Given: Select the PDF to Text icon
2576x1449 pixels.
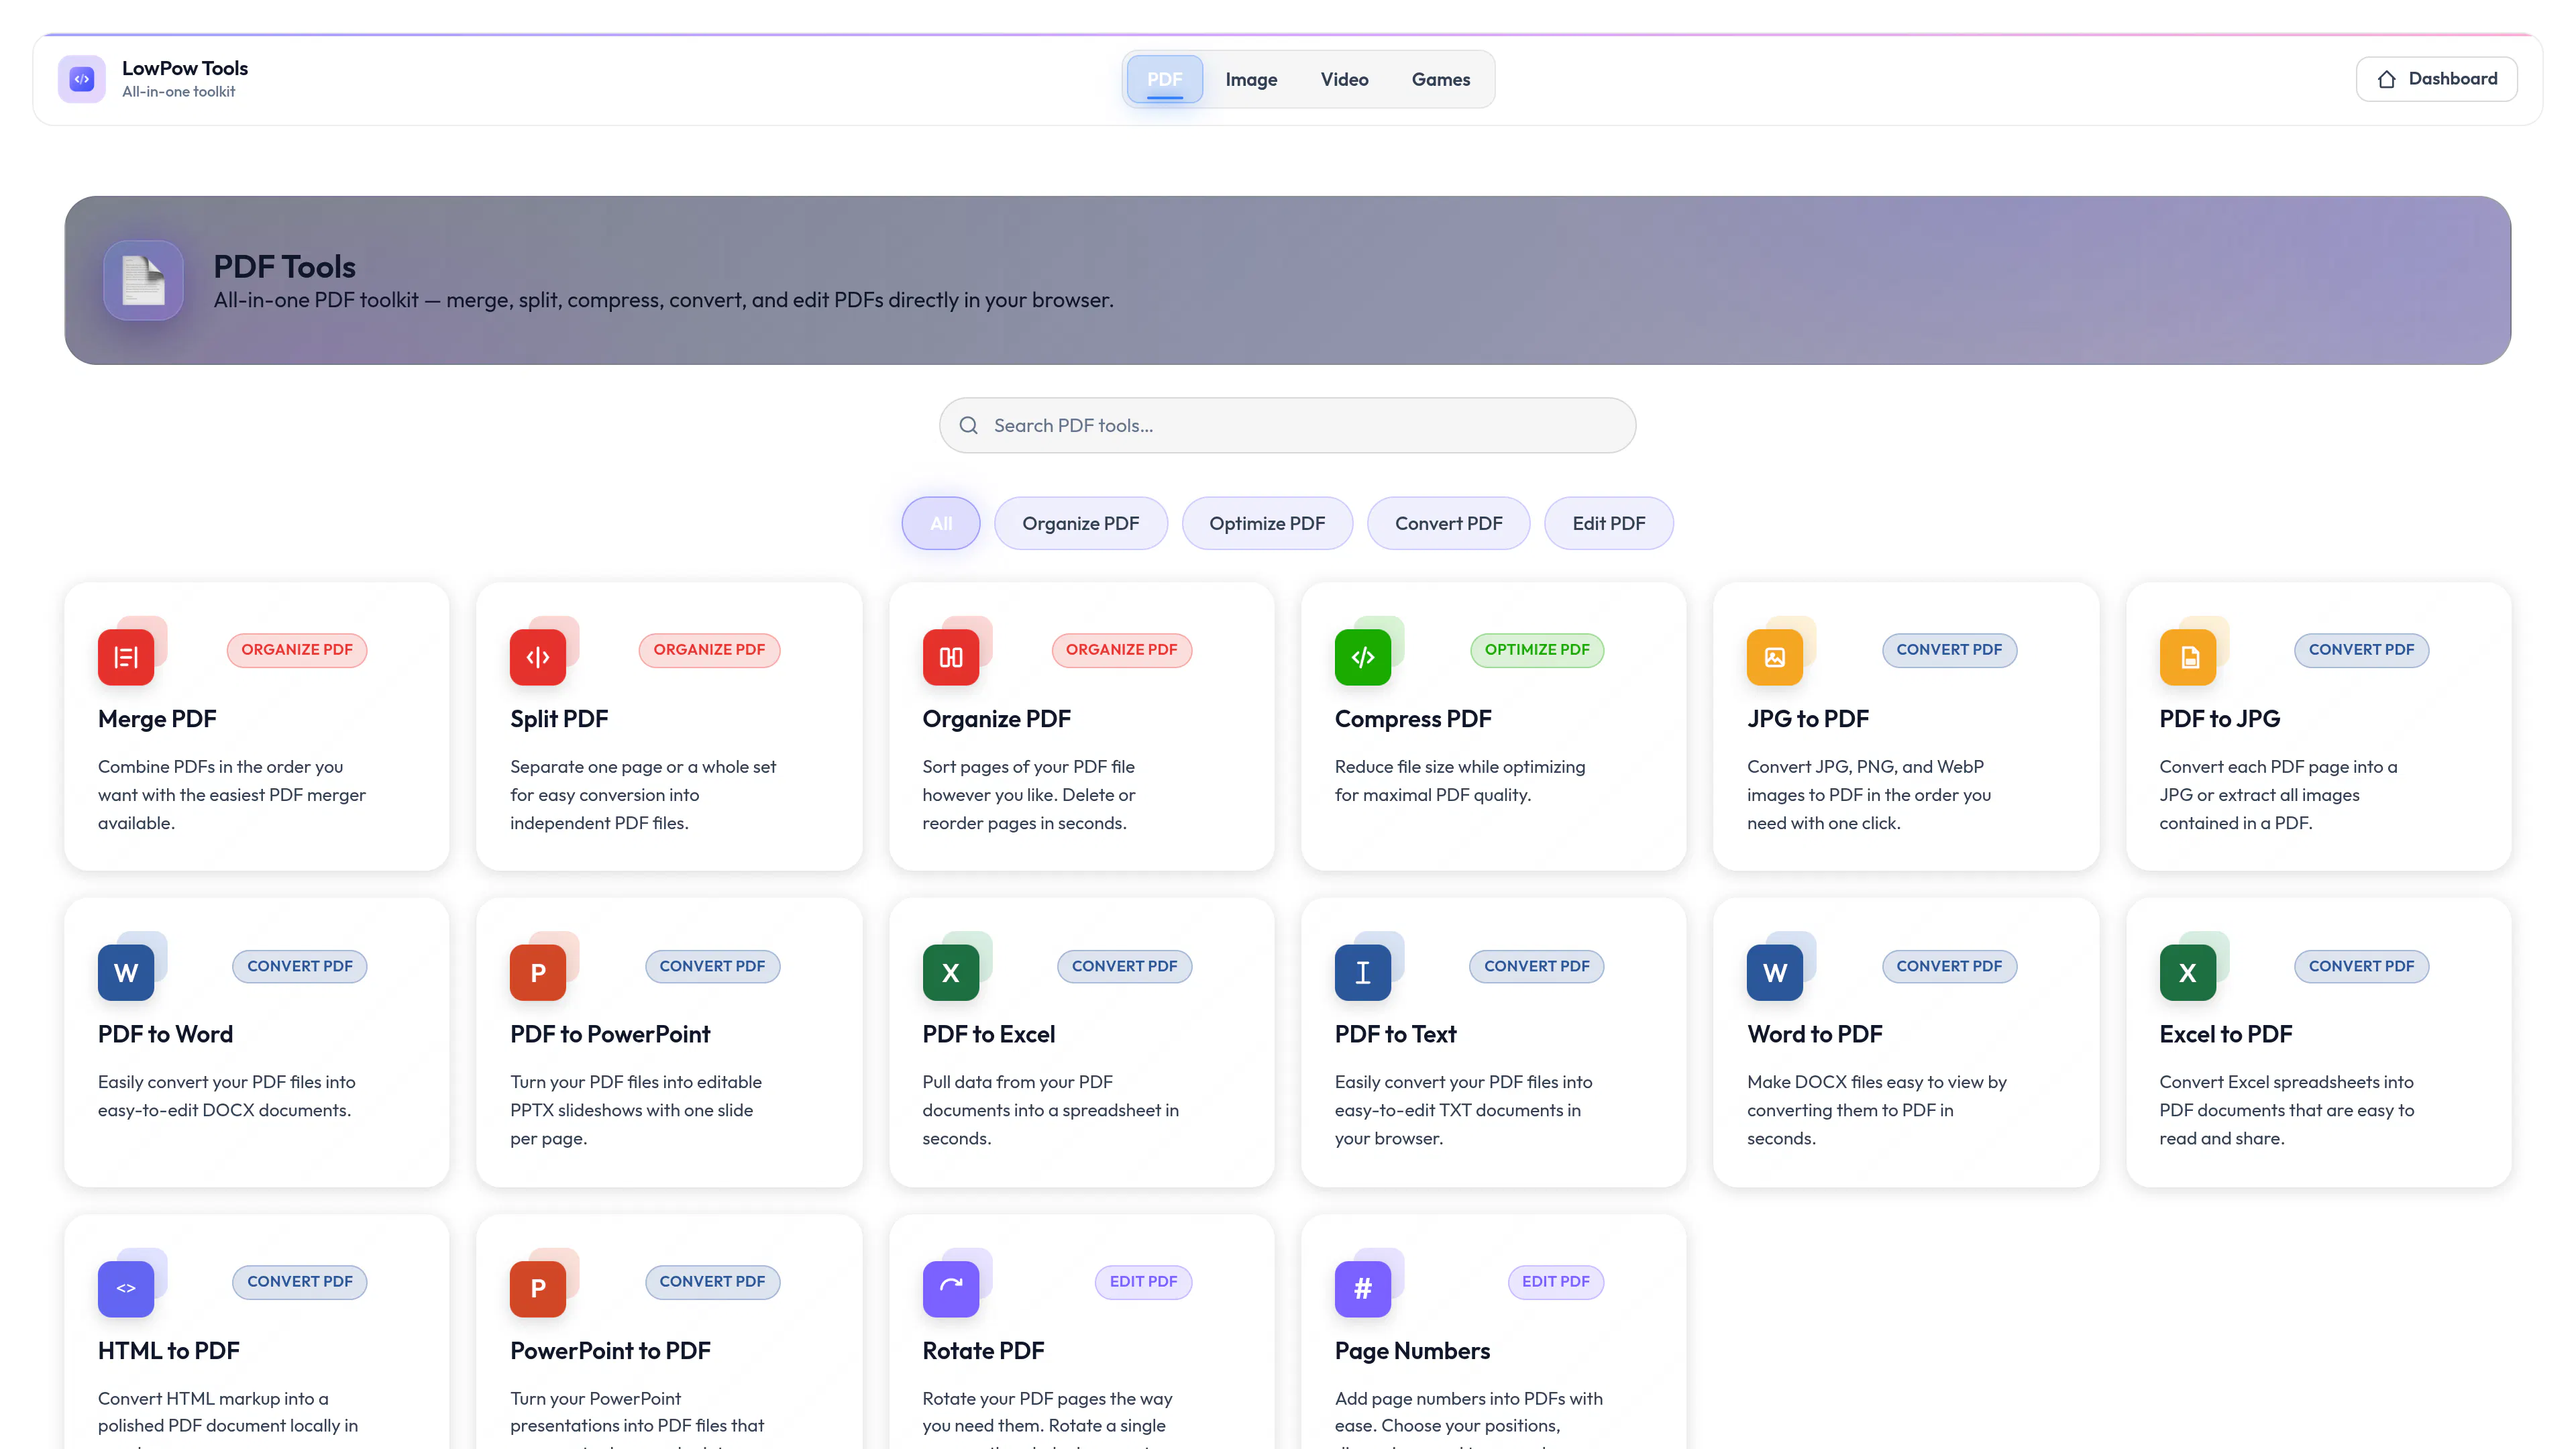Looking at the screenshot, I should coord(1363,973).
